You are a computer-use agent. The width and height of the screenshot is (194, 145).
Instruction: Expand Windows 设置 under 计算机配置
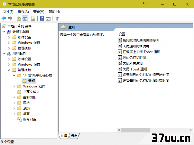point(9,43)
